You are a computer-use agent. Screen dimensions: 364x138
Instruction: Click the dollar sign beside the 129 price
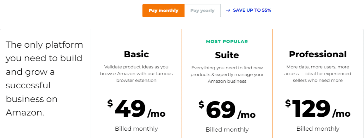288,103
